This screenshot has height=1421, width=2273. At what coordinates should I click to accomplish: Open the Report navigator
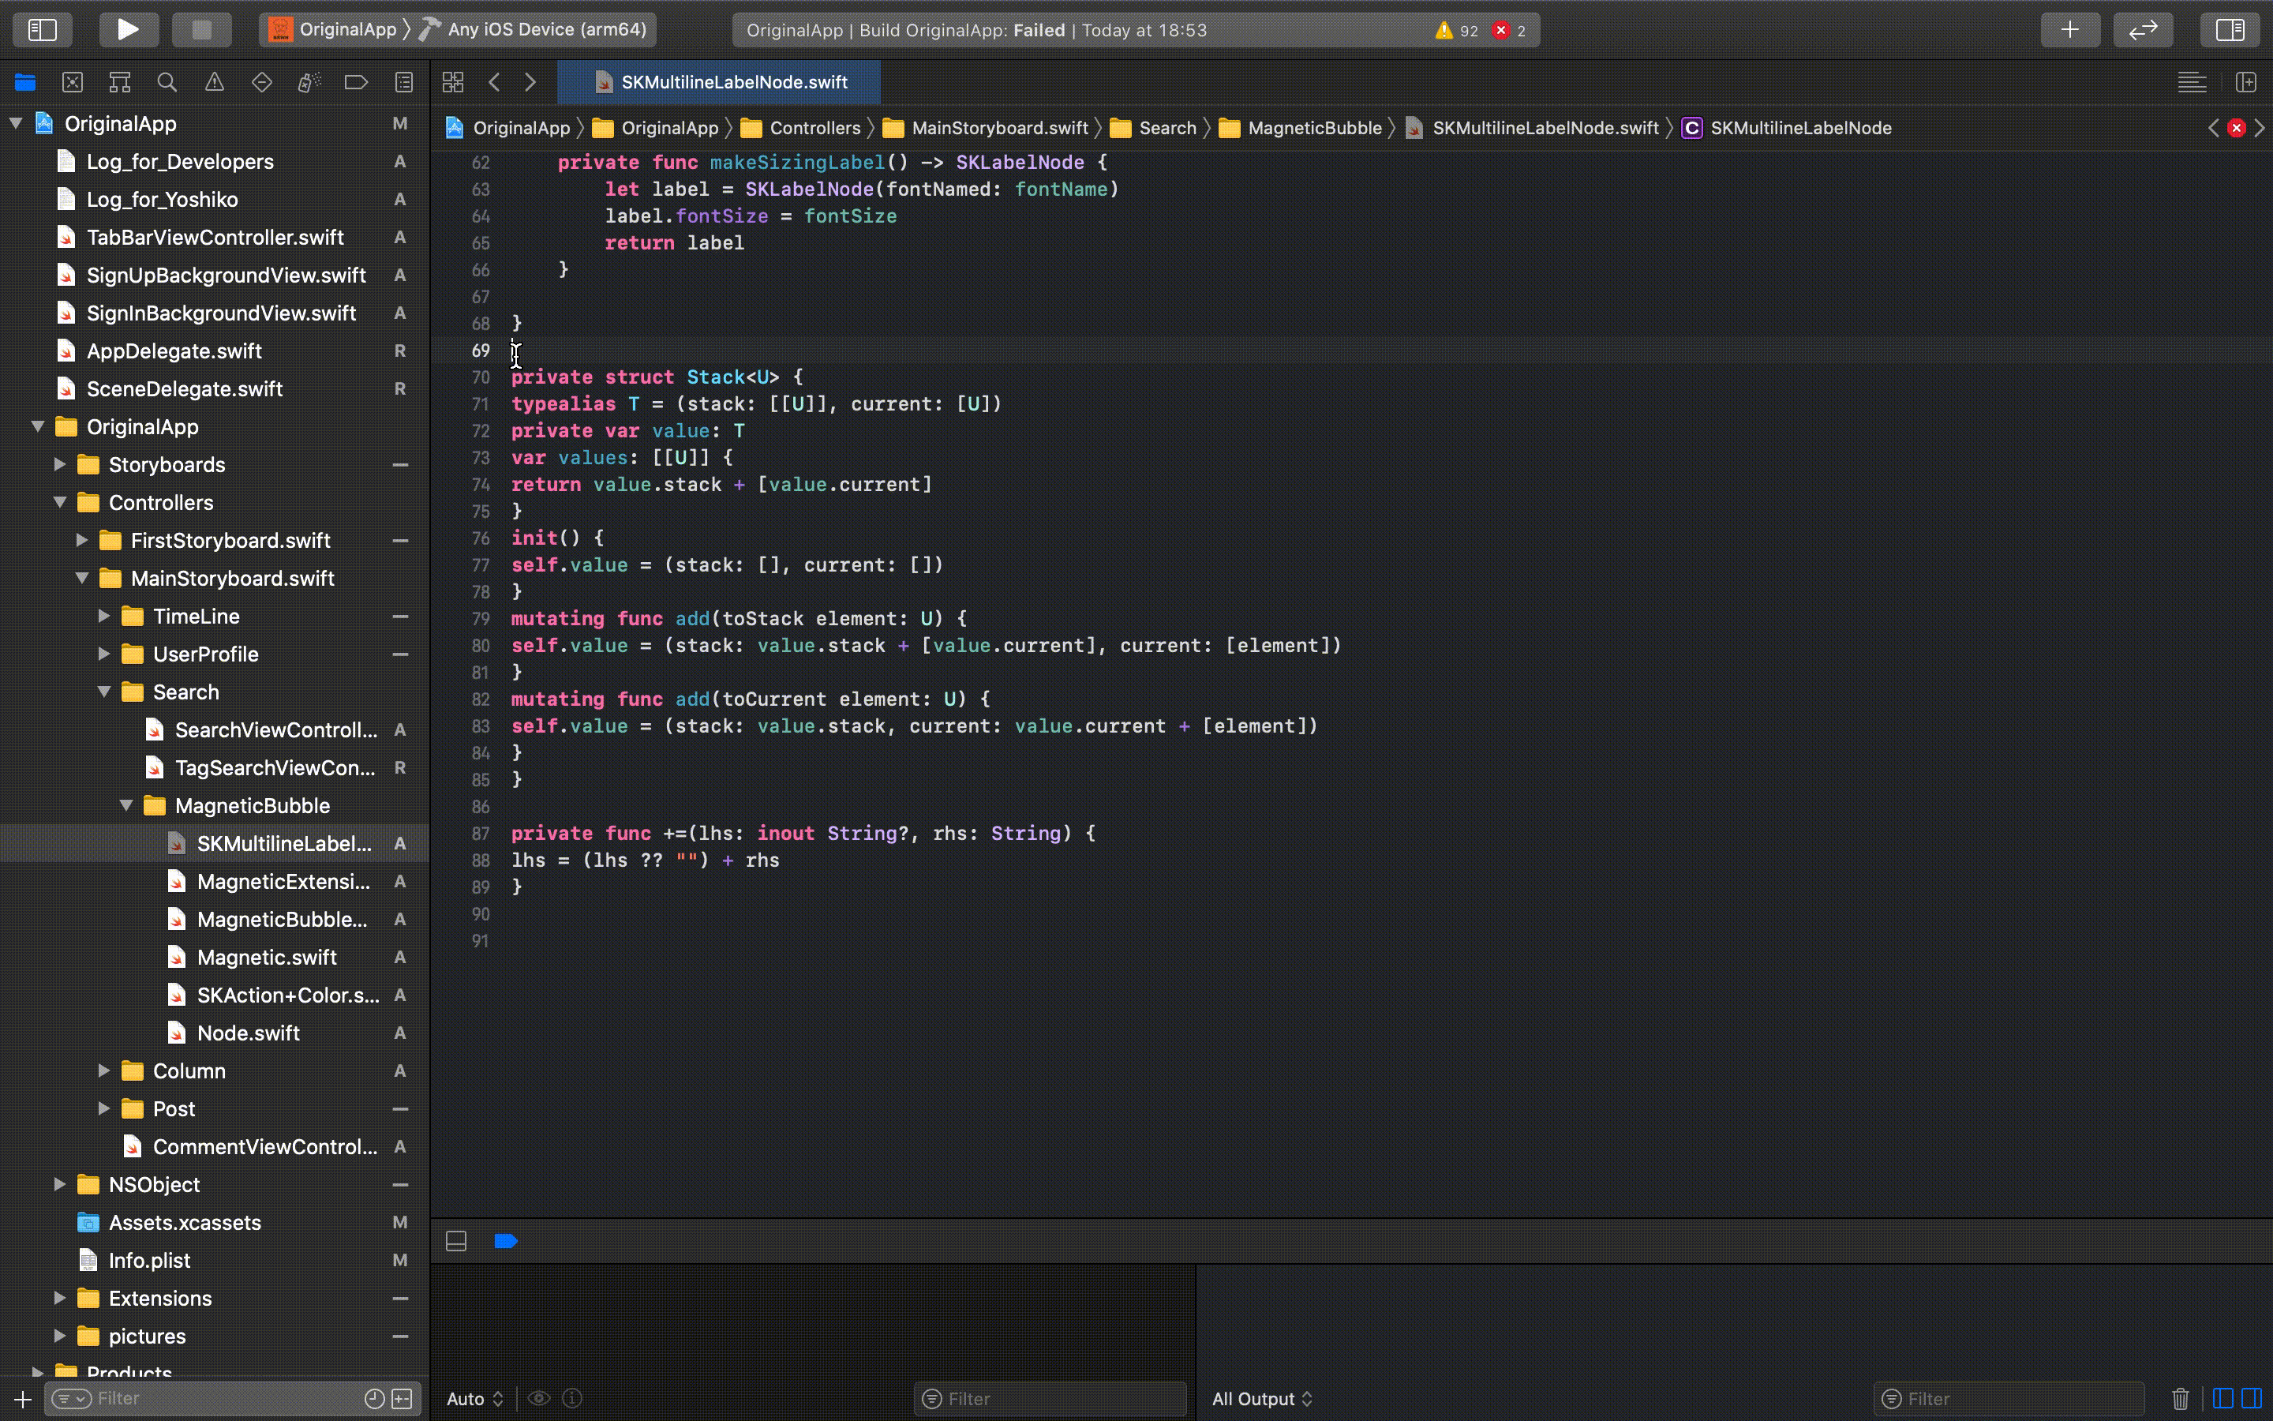pos(403,82)
